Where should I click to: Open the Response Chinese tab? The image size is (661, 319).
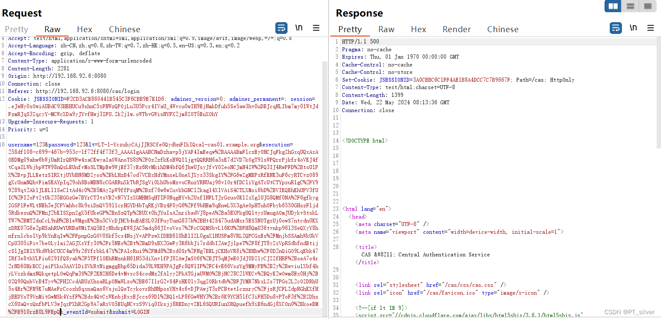pos(503,29)
